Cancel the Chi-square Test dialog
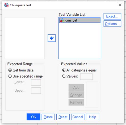The width and height of the screenshot is (126, 125). (x=78, y=117)
